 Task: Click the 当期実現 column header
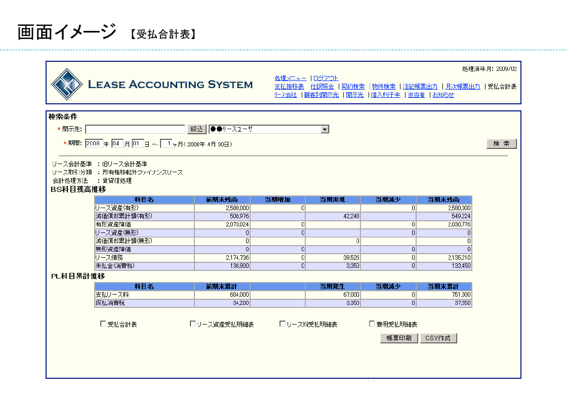pos(333,200)
